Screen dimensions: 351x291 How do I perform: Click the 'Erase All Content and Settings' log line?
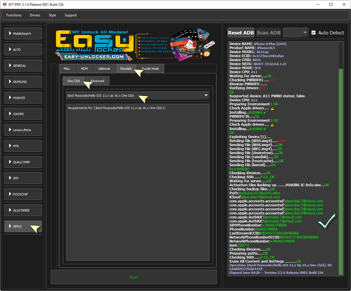[265, 261]
